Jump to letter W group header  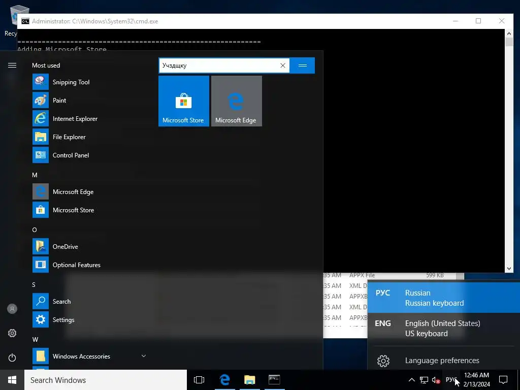click(35, 340)
